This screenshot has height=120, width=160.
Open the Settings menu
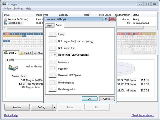pyautogui.click(x=18, y=9)
